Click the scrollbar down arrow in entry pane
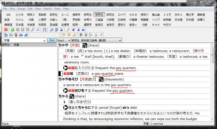This screenshot has width=217, height=129. (x=212, y=119)
